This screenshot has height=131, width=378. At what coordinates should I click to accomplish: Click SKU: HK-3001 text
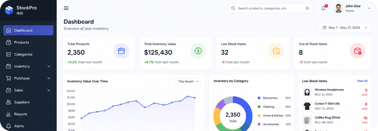(324, 123)
